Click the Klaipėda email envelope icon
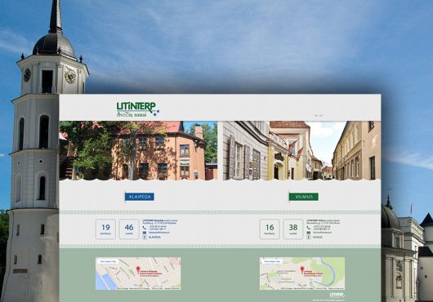Screen dimensions: 433x302 (x=145, y=233)
